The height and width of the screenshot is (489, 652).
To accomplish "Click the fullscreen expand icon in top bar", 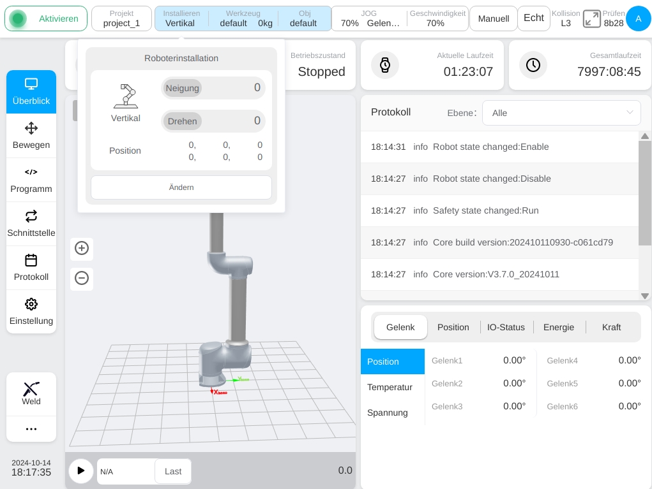I will 591,18.
